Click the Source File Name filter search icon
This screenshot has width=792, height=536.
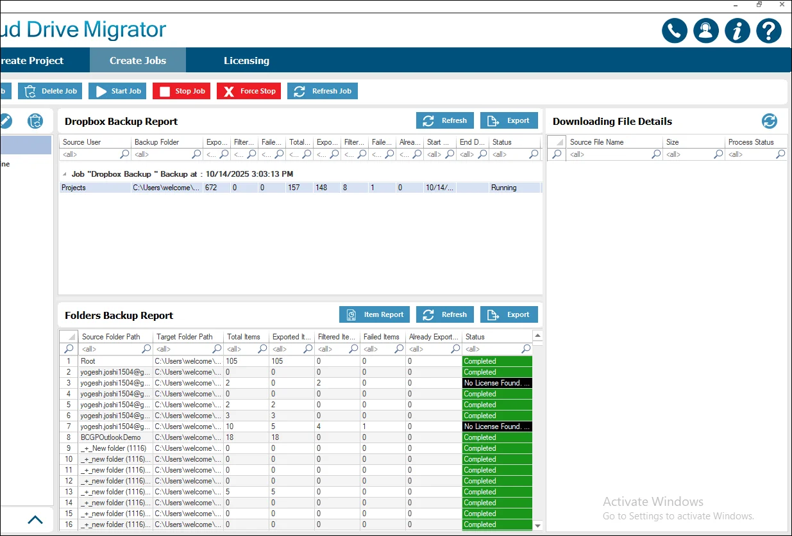click(656, 154)
